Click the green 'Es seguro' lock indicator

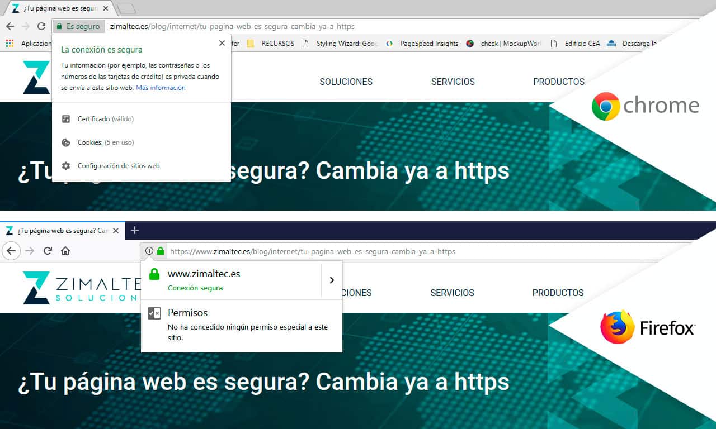click(x=78, y=26)
